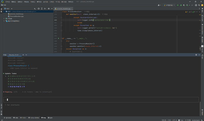The width and height of the screenshot is (204, 121).
Task: Click the terminal vertical scrollbar
Action: 200,109
